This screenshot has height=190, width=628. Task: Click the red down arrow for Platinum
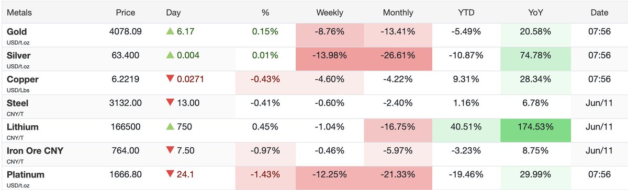[170, 175]
